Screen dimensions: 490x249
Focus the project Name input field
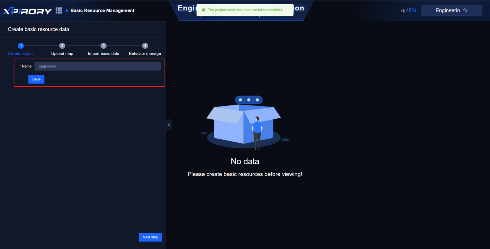tap(97, 67)
